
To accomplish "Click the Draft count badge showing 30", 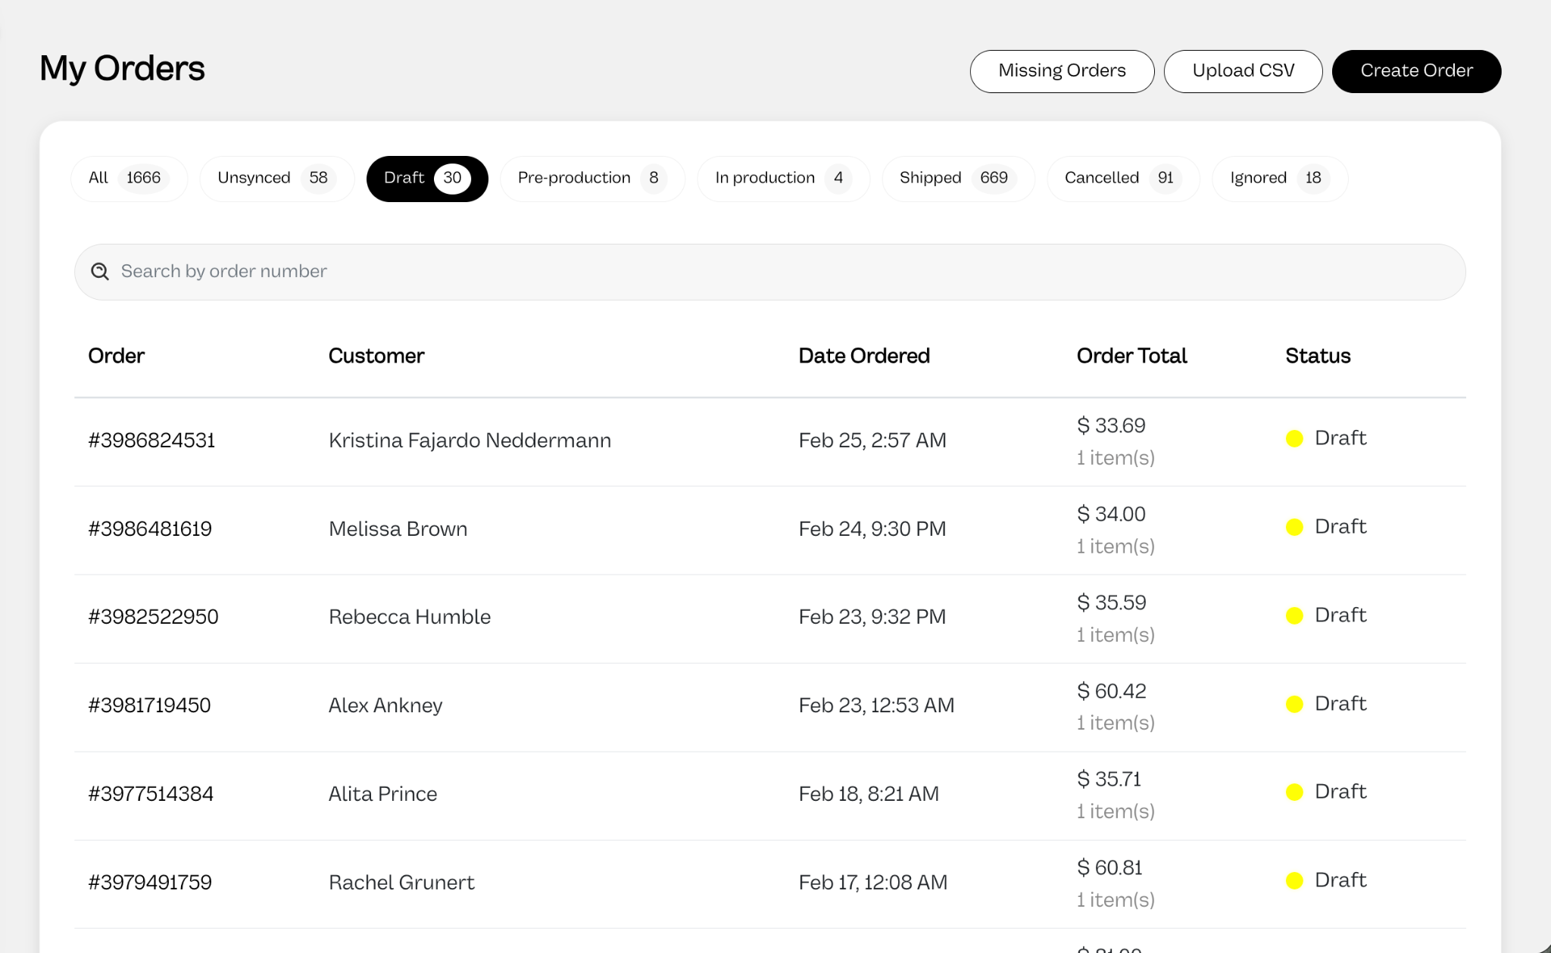I will [x=452, y=179].
